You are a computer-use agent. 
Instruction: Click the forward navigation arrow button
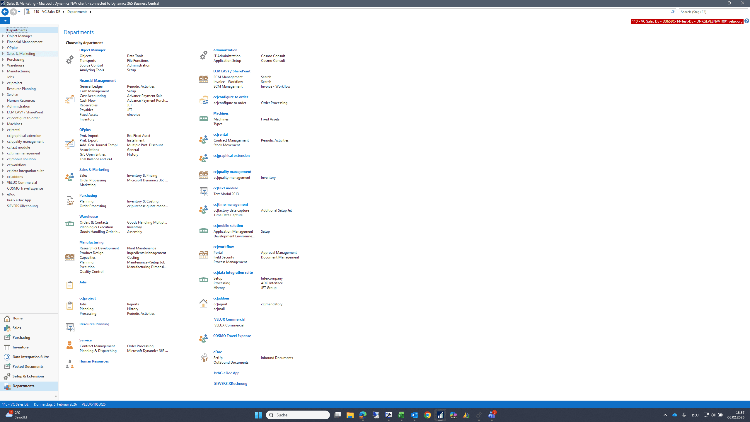pyautogui.click(x=13, y=12)
